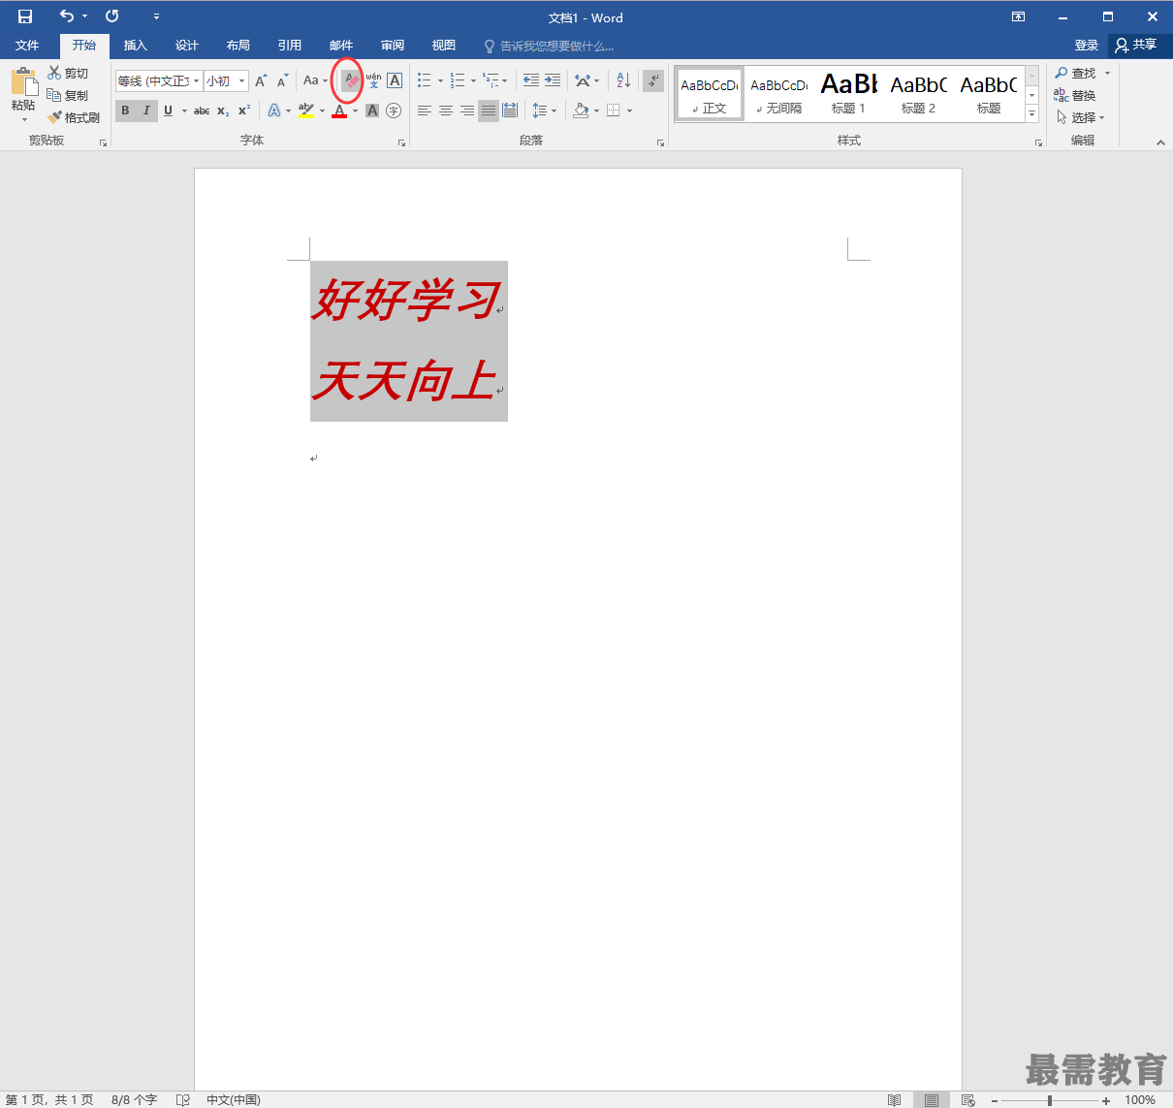Click the Clear All Formatting eraser icon
1173x1108 pixels.
point(351,81)
